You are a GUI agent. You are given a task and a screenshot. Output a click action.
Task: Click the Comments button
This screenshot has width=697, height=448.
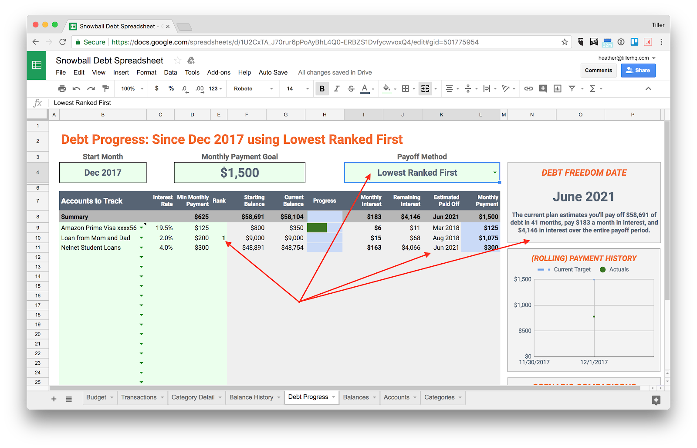[599, 70]
